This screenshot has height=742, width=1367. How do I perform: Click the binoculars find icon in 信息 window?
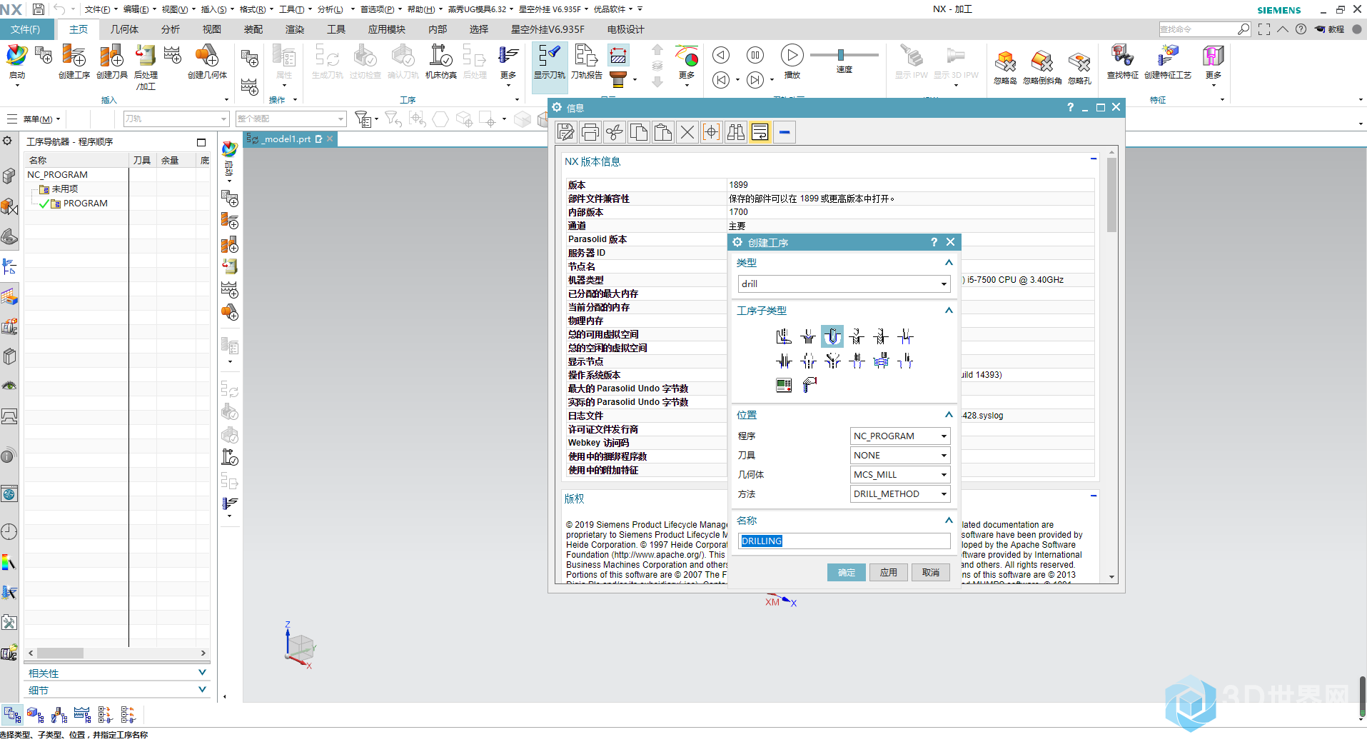point(736,132)
